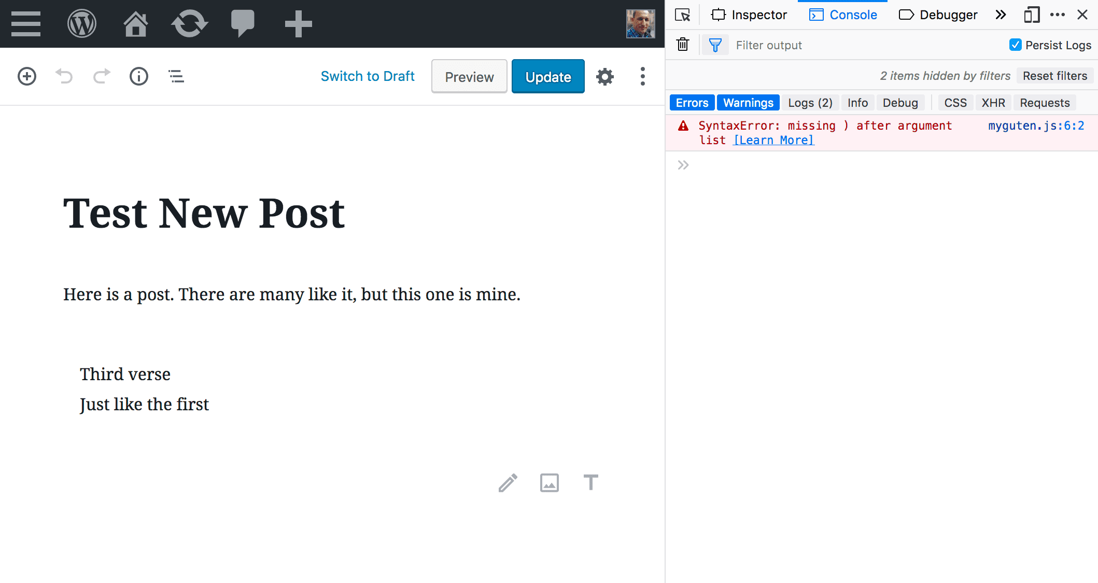Expand additional devtools tabs chevron
Viewport: 1098px width, 583px height.
tap(1001, 15)
